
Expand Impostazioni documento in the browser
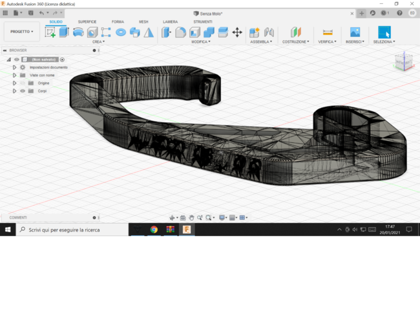point(14,67)
